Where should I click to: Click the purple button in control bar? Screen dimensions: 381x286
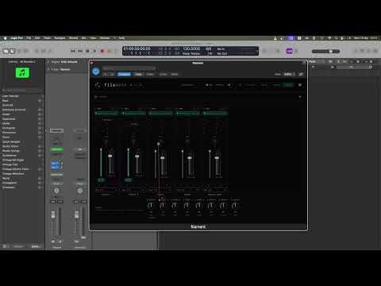289,51
